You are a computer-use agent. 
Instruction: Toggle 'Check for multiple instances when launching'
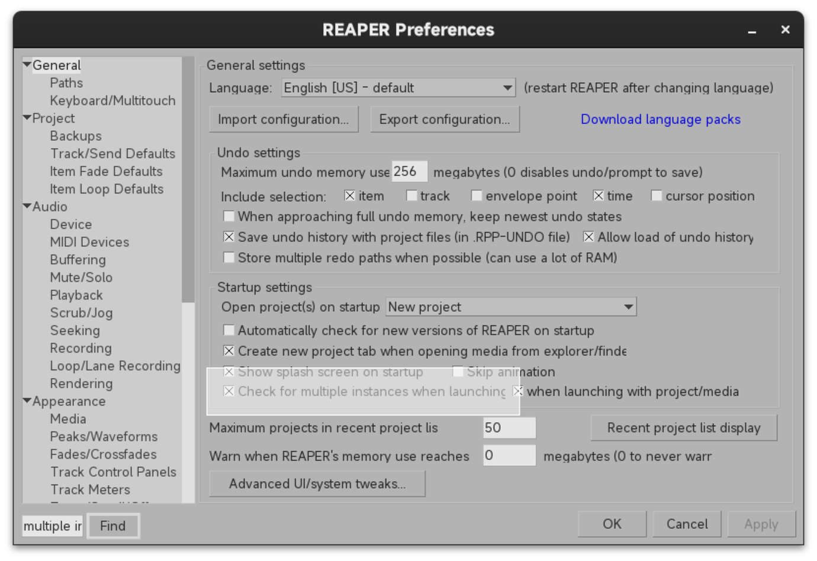(229, 391)
